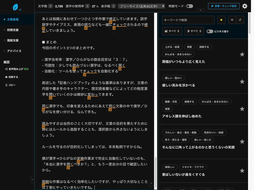The image size is (254, 190).
Task: Start text-to-speech via the 音声読み上げ speaker icon
Action: click(6, 69)
